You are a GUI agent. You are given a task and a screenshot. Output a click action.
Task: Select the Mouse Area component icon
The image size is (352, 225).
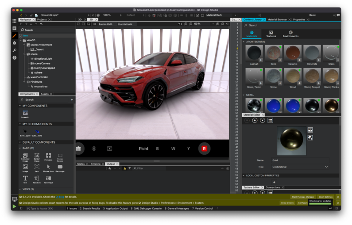(48, 167)
